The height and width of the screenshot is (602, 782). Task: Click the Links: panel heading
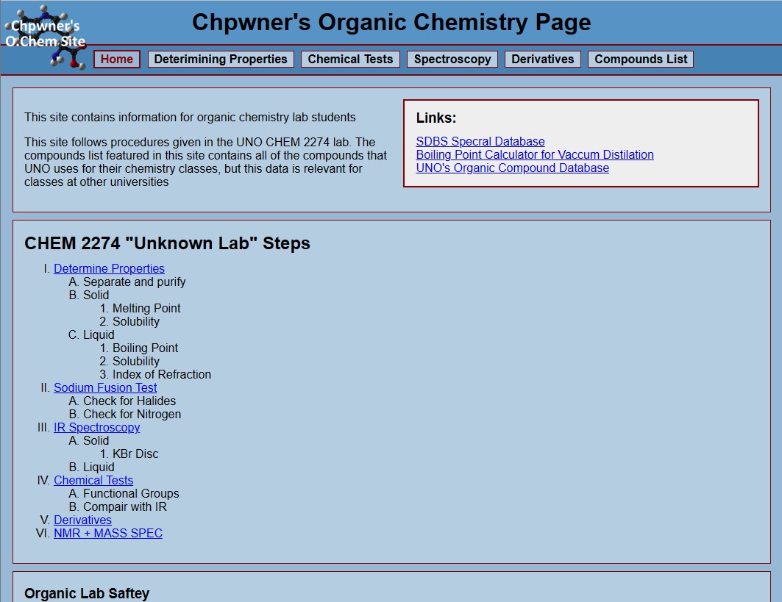click(437, 118)
